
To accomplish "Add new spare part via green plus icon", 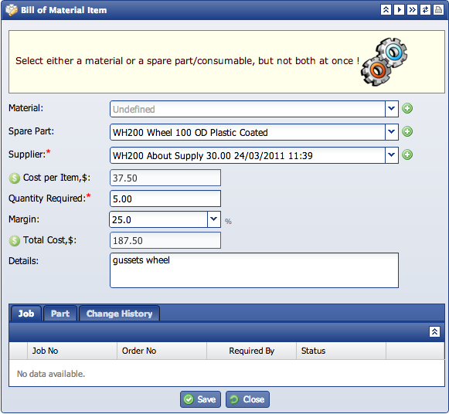I will click(407, 131).
